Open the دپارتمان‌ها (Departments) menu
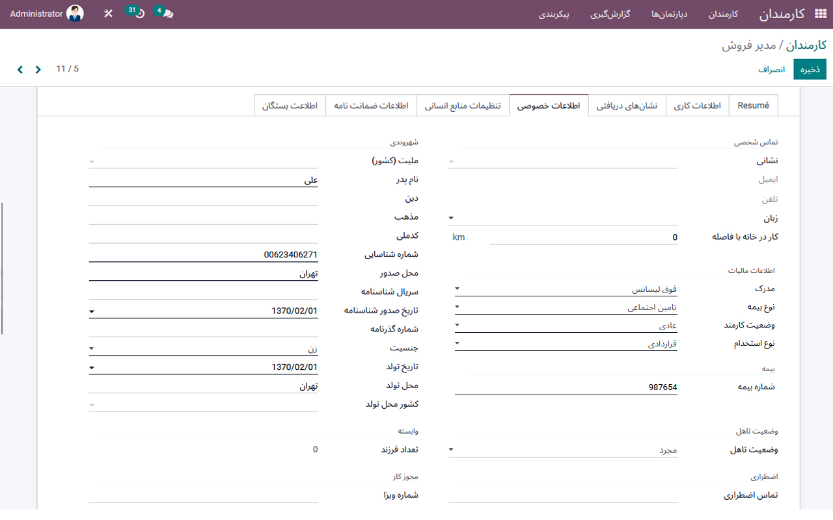The image size is (833, 520). point(668,12)
